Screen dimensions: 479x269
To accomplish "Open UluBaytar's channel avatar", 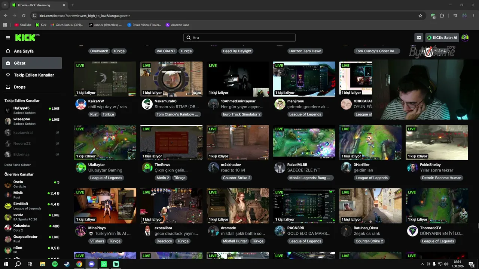I will pyautogui.click(x=81, y=167).
